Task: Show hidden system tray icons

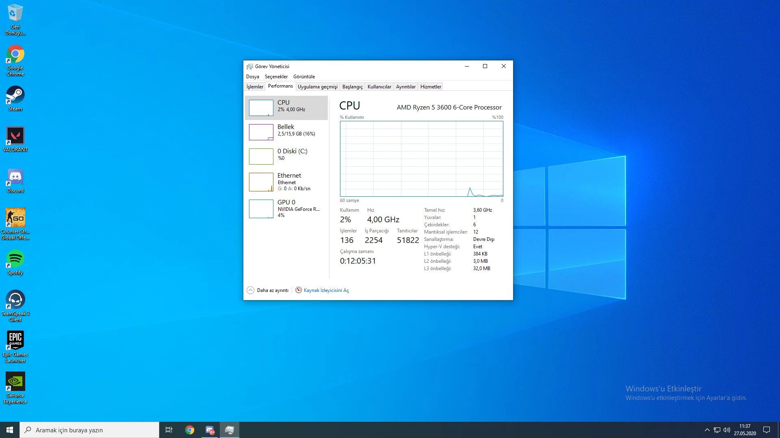Action: (707, 430)
